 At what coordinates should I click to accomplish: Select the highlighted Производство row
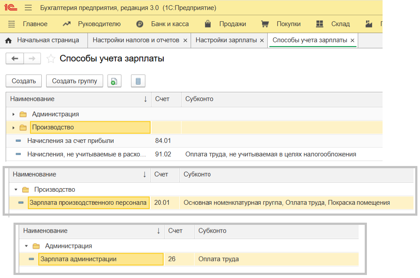coord(194,127)
